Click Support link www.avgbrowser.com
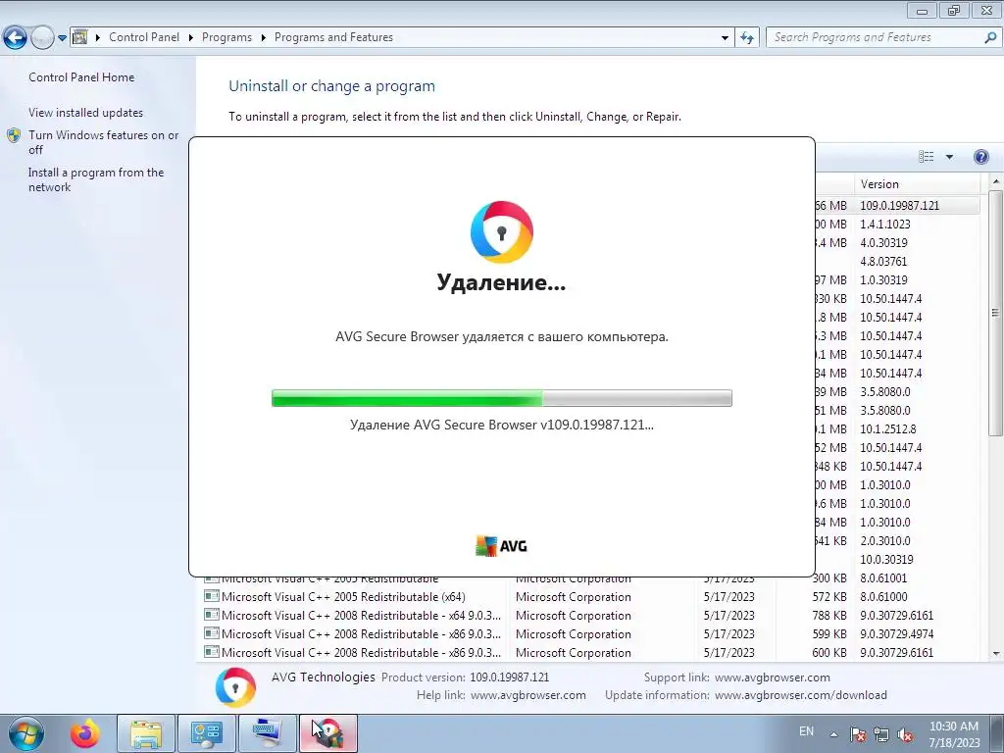1004x753 pixels. coord(773,677)
